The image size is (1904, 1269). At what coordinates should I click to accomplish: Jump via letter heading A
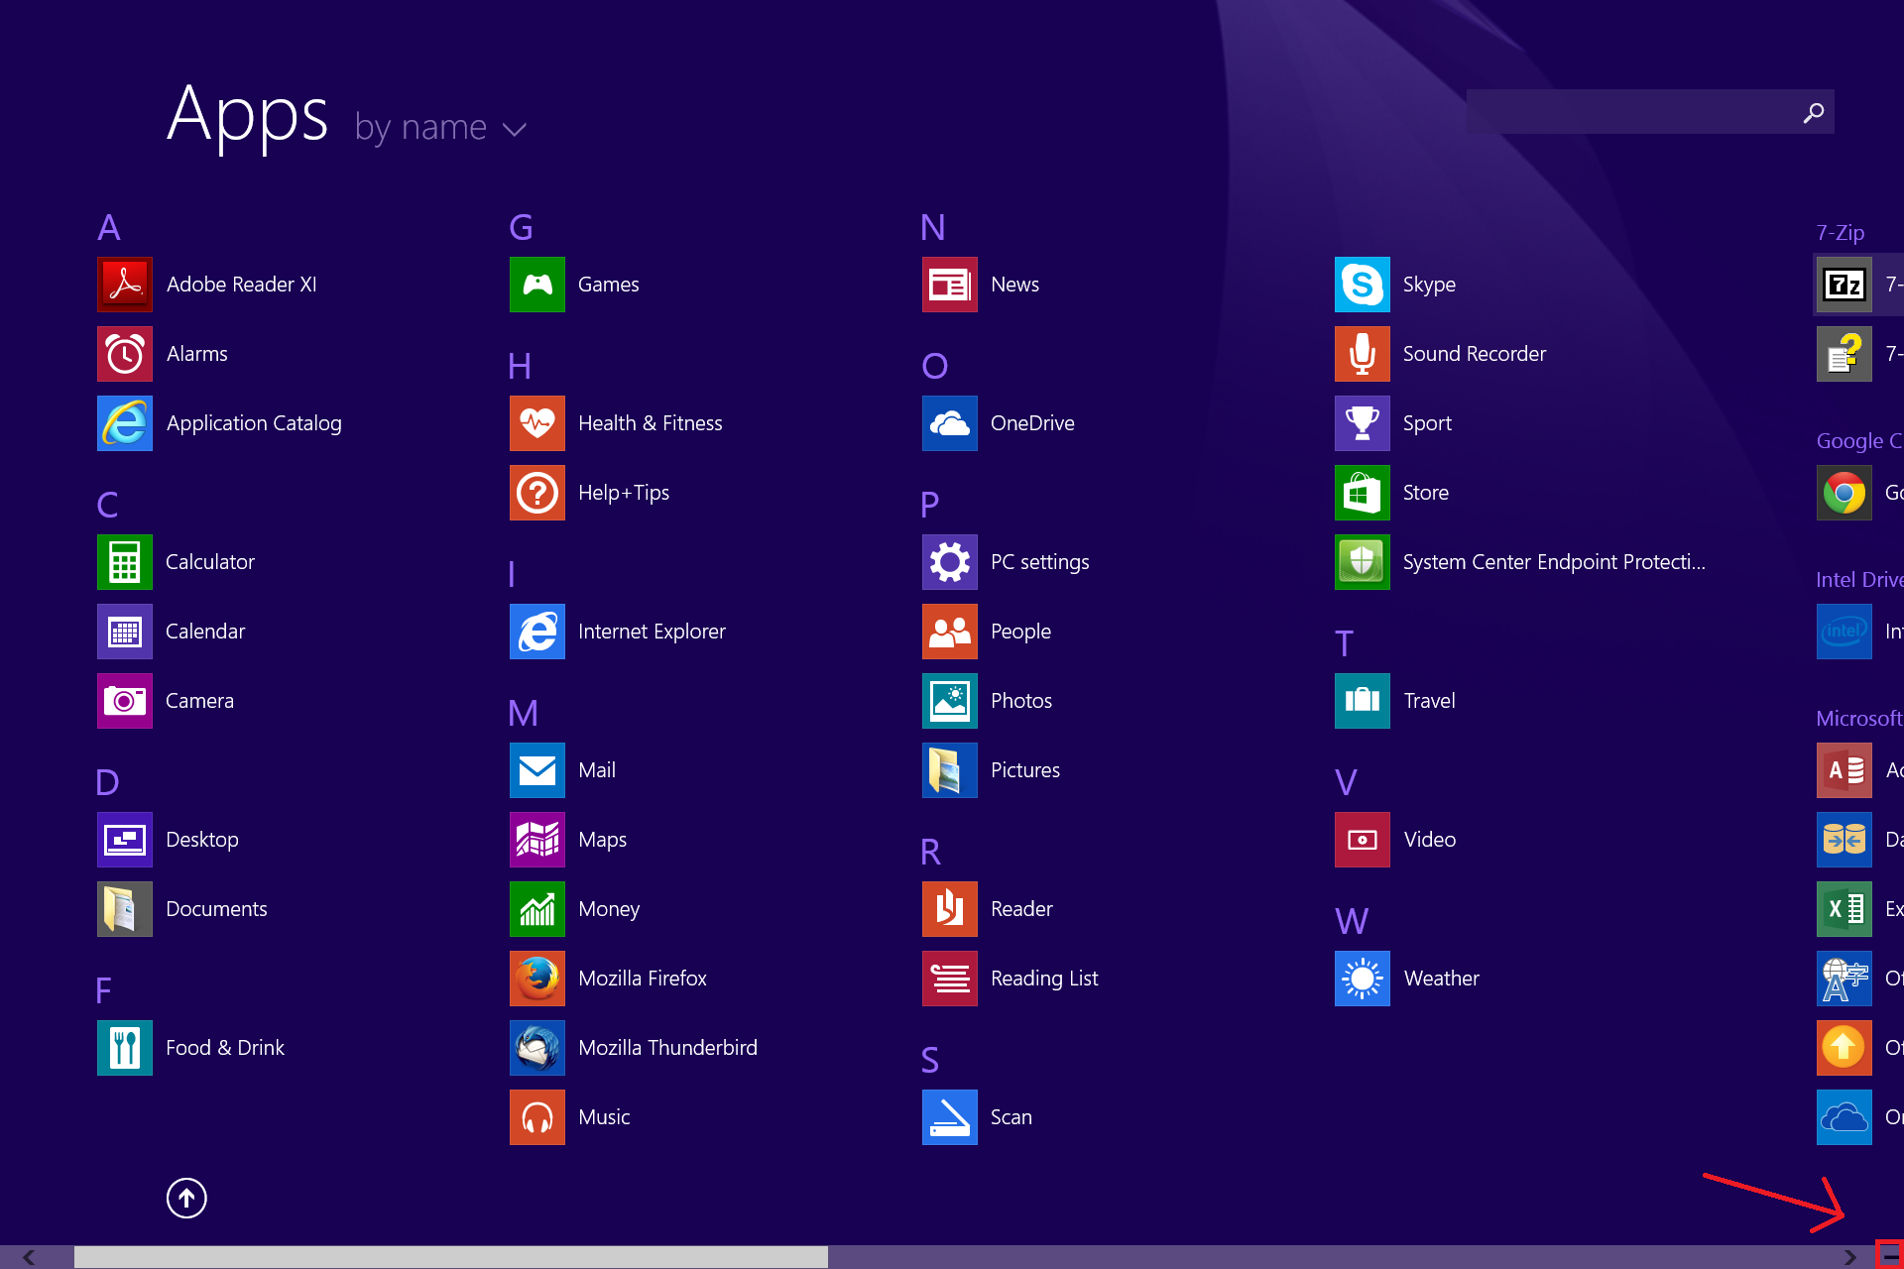(x=109, y=228)
